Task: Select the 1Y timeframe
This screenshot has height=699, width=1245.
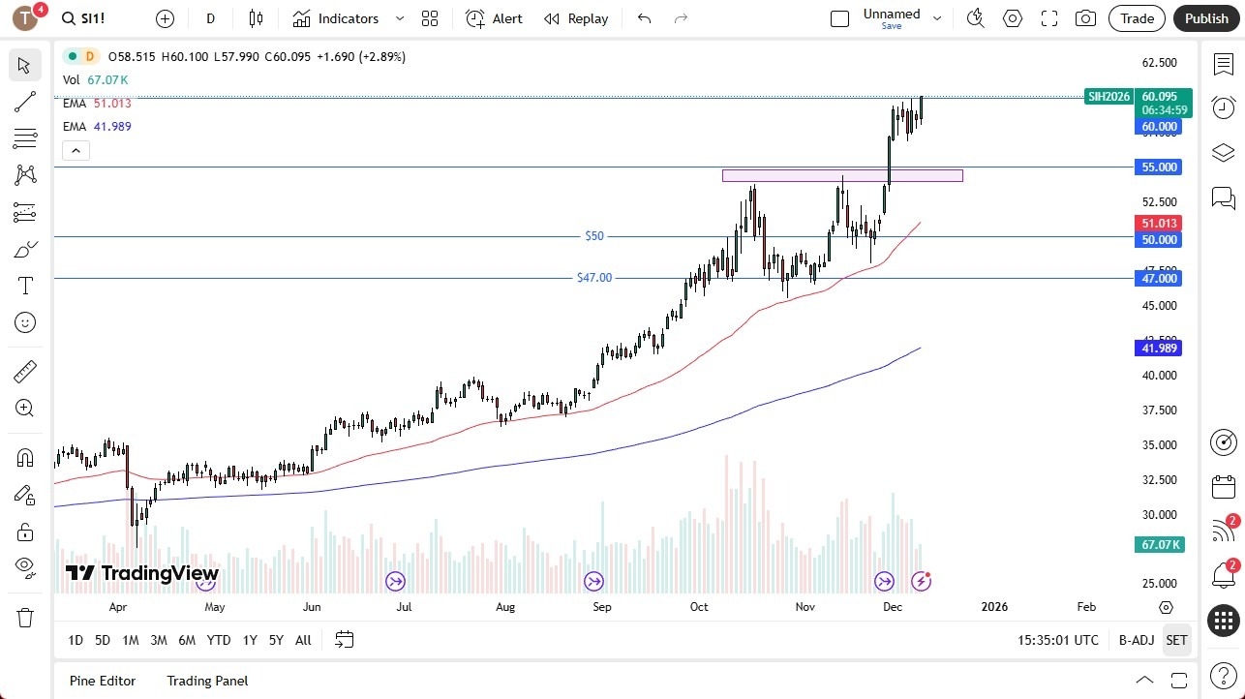Action: [x=249, y=640]
